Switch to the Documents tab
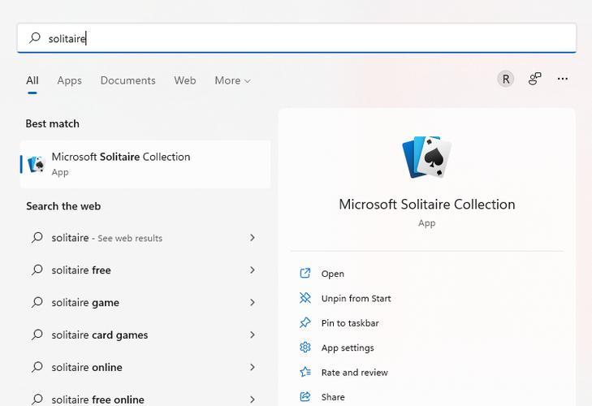Screen dimensions: 592x406 128,80
